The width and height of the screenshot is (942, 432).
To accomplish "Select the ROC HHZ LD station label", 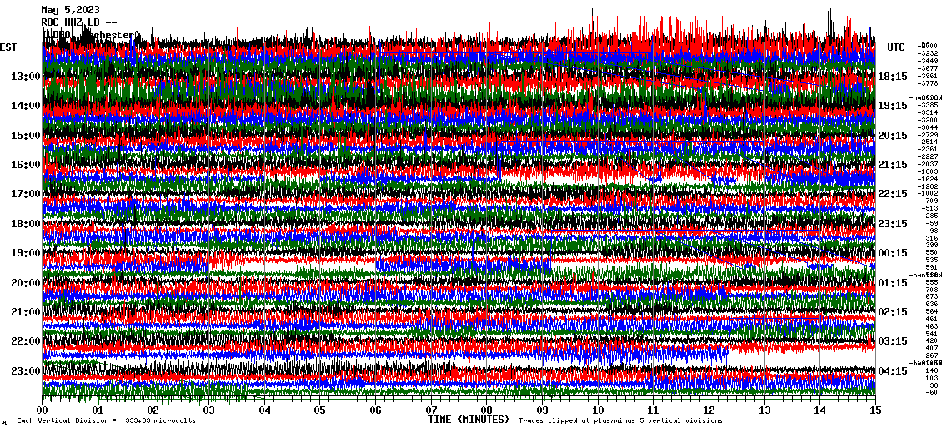I will tap(77, 22).
